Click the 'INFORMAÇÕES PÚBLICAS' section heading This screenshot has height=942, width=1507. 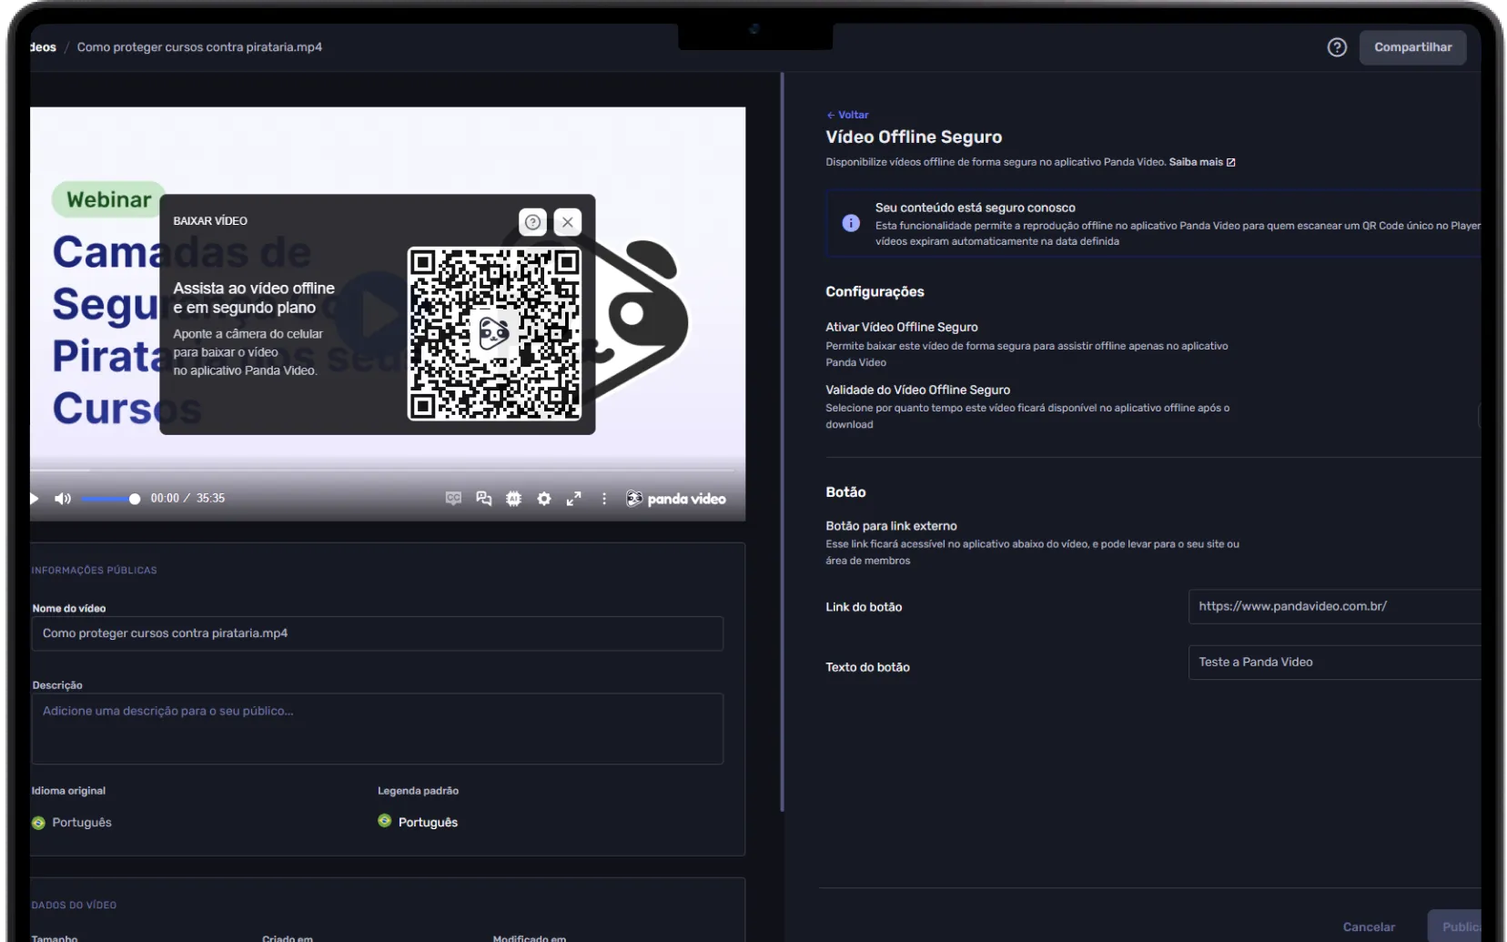[94, 571]
